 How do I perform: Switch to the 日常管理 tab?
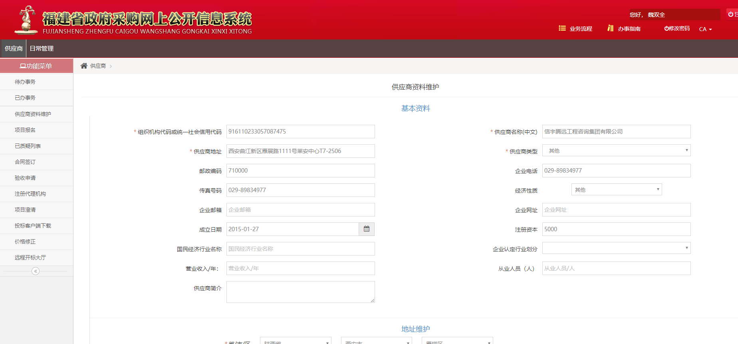point(42,49)
